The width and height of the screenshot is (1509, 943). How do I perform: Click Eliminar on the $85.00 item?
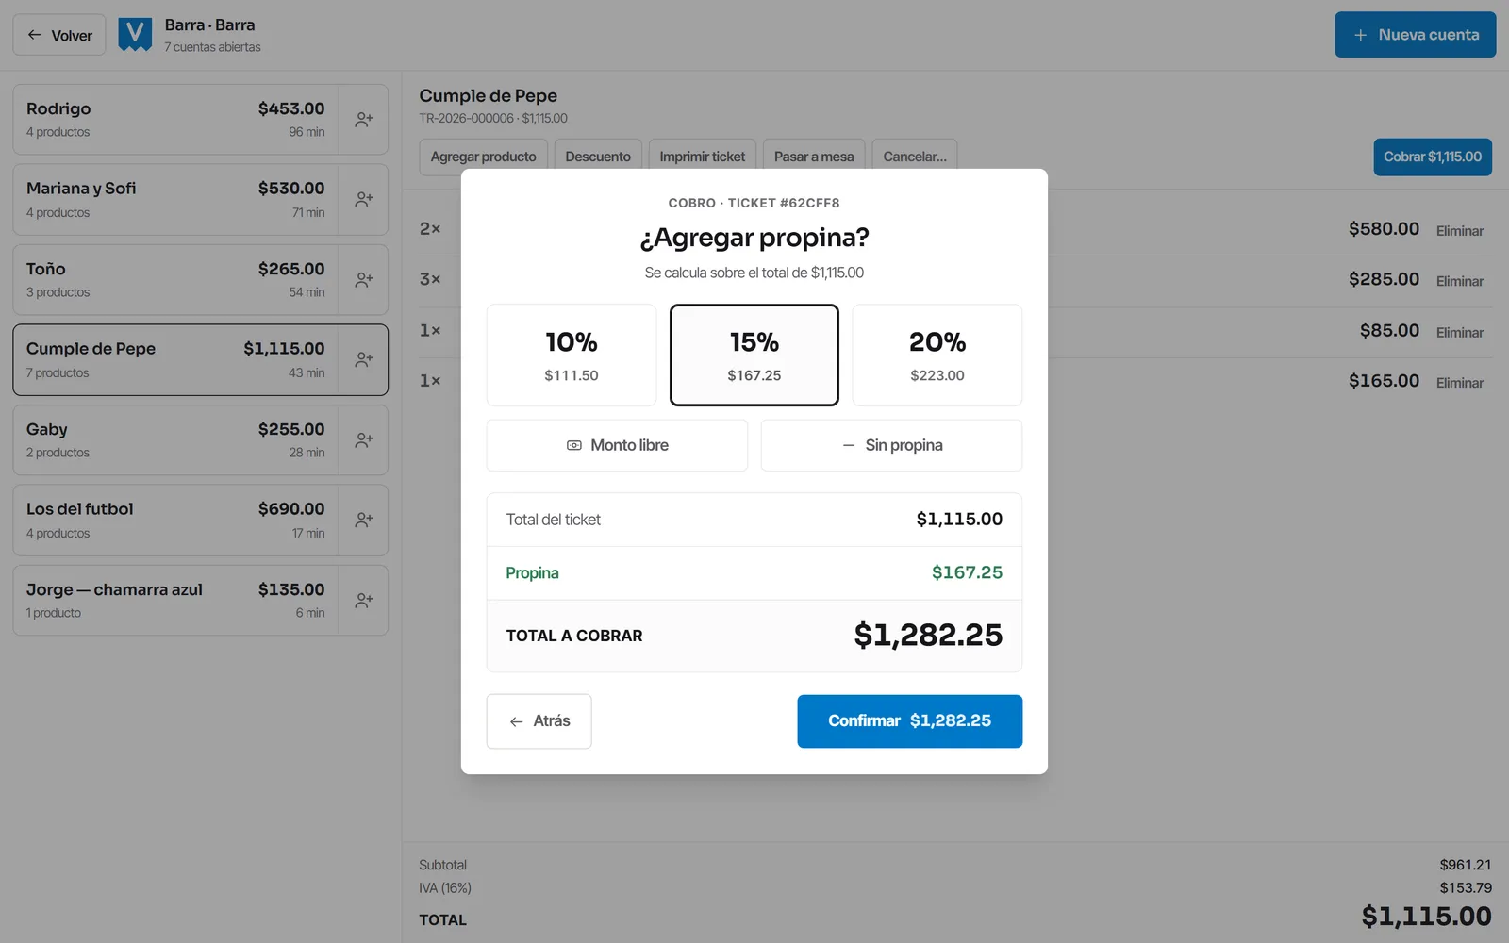(1460, 332)
